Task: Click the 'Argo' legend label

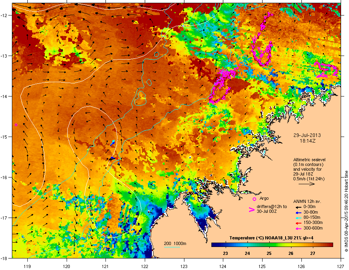Action: click(x=264, y=198)
